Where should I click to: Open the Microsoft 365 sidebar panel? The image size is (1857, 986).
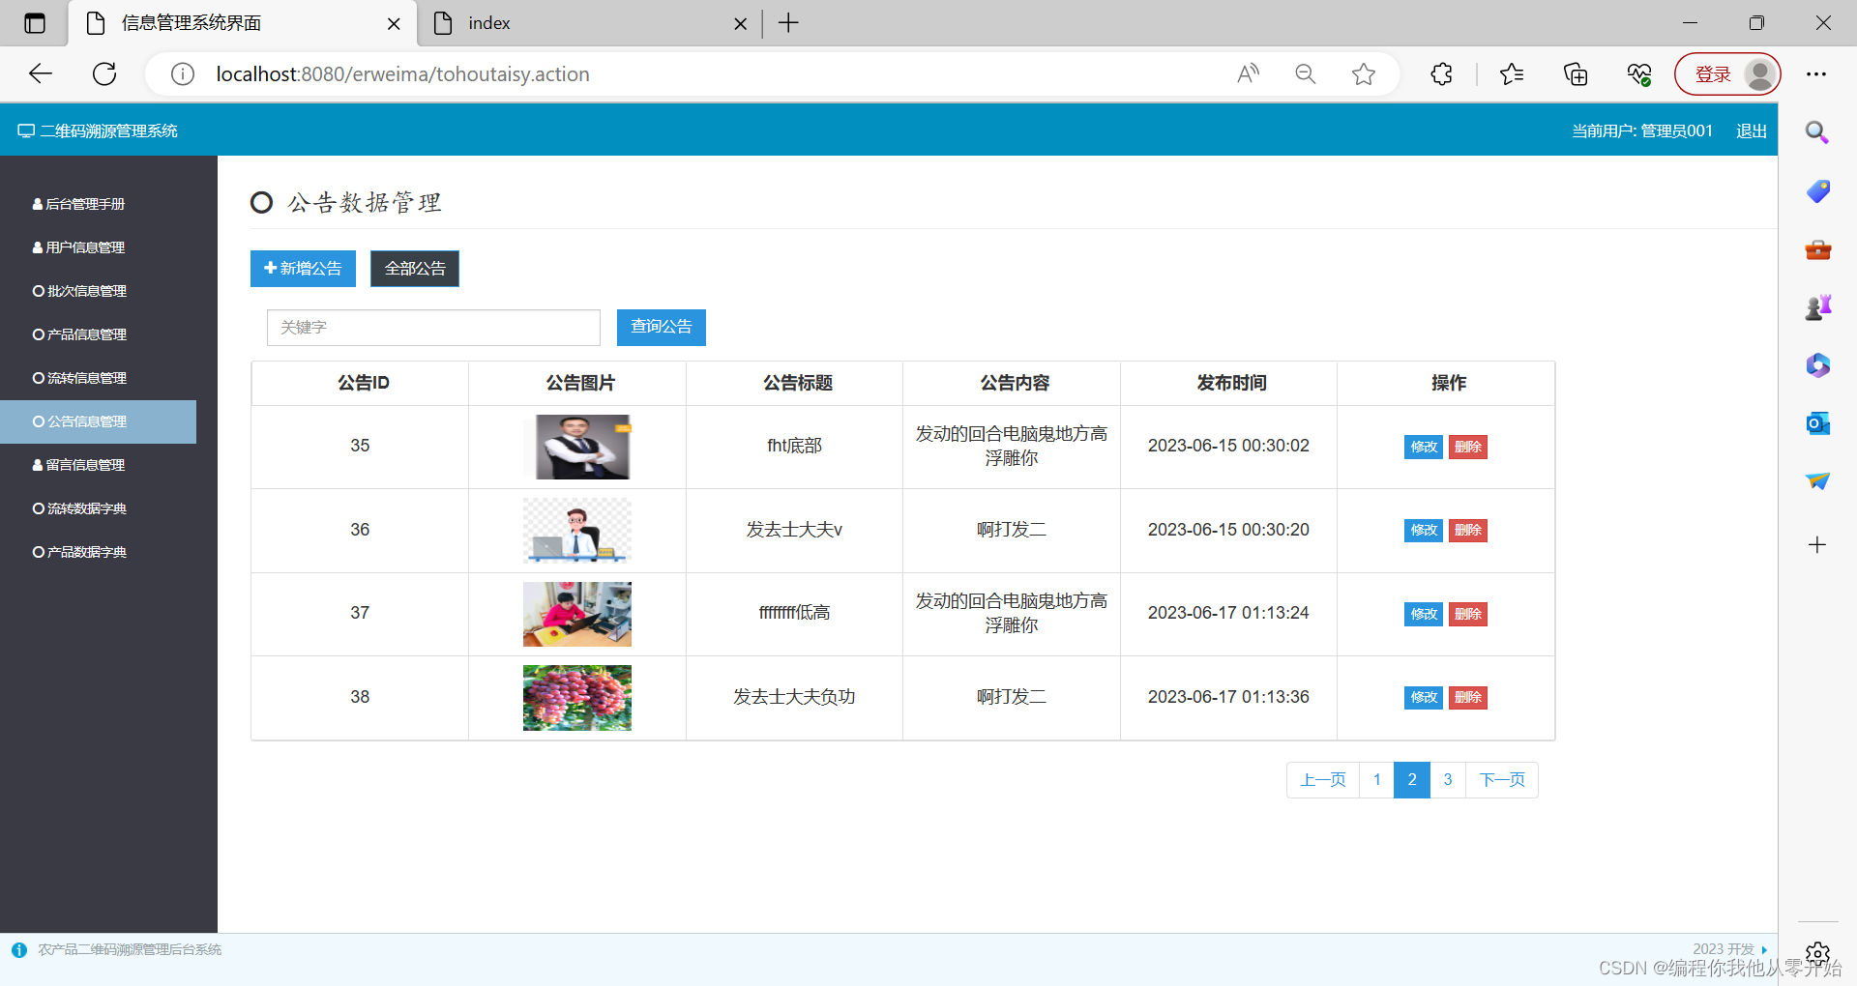point(1817,365)
